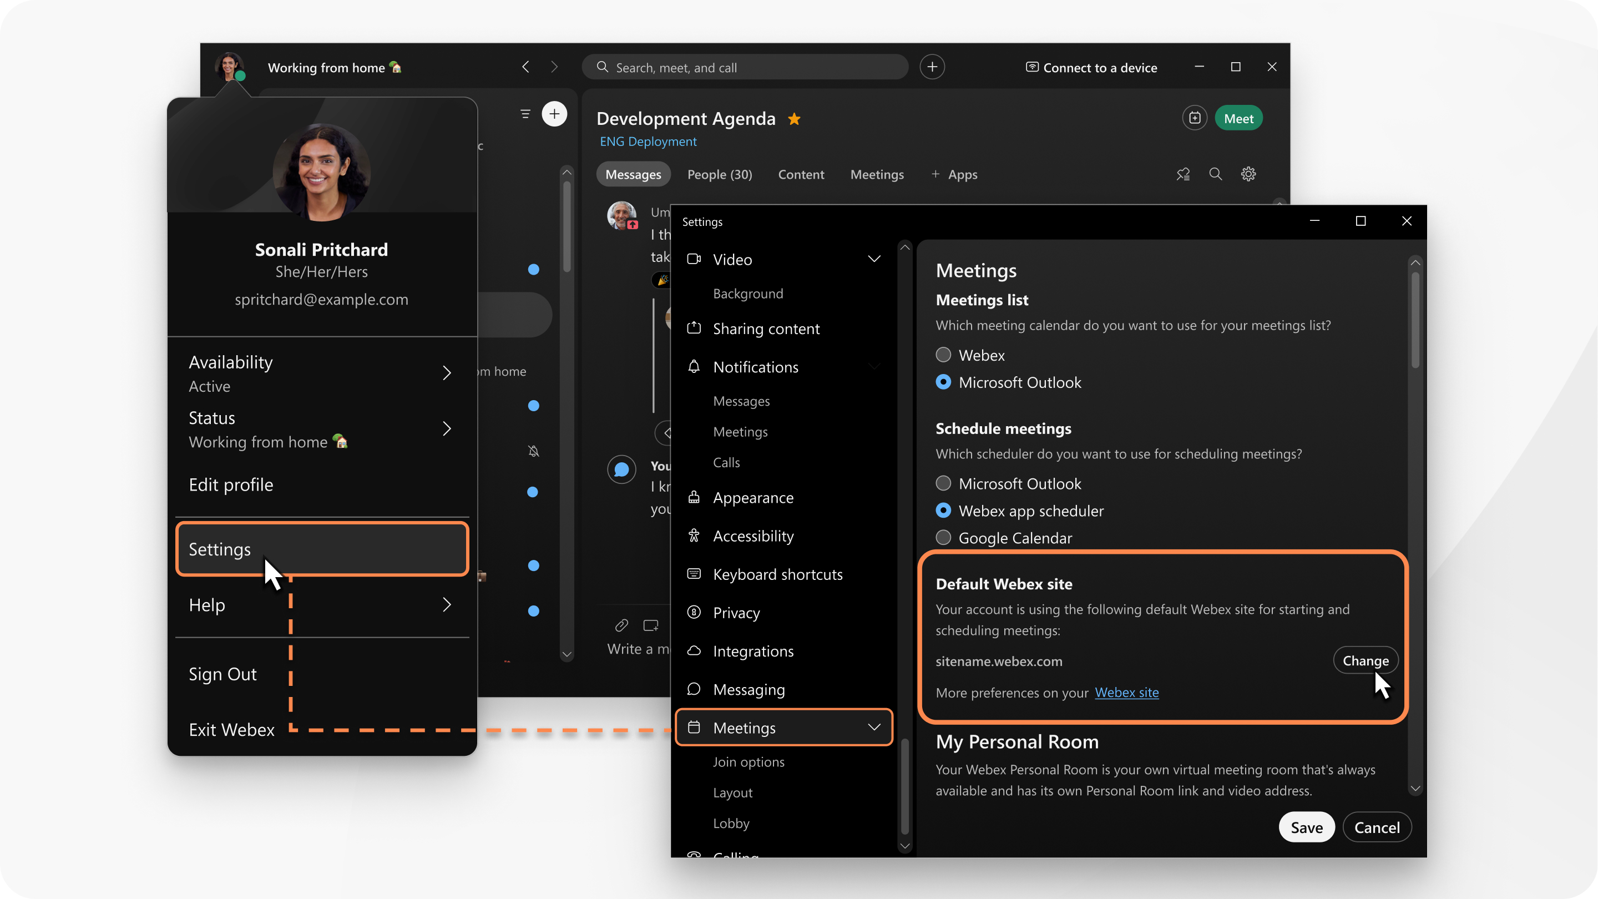1598x899 pixels.
Task: Select Google Calendar for scheduling meetings
Action: 943,538
